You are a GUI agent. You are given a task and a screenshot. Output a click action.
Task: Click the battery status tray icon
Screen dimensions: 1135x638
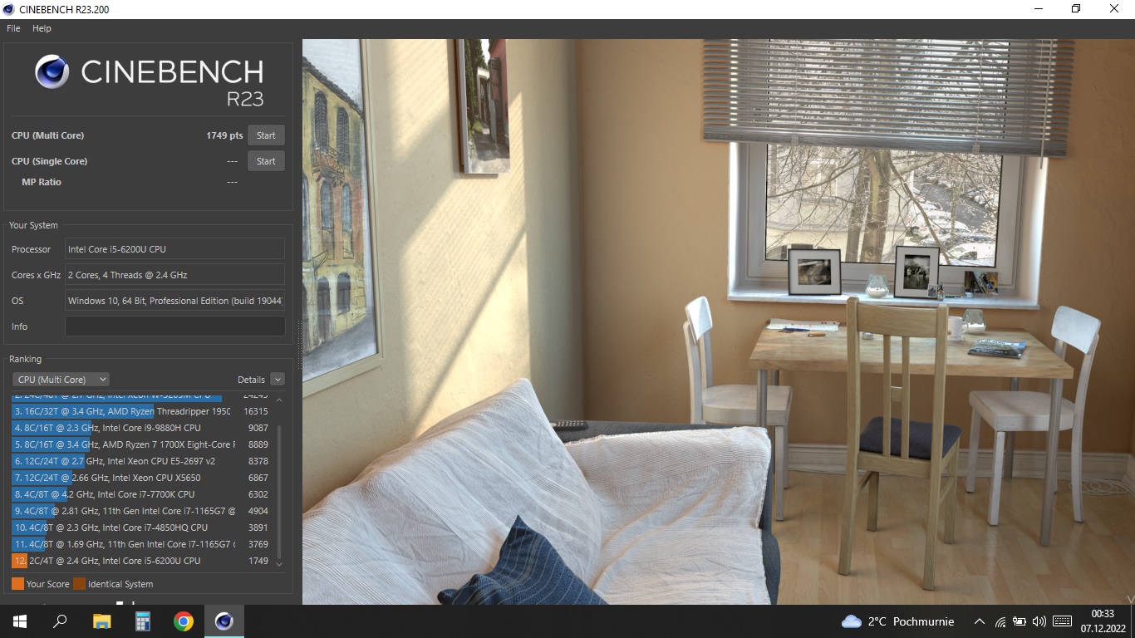[1019, 621]
